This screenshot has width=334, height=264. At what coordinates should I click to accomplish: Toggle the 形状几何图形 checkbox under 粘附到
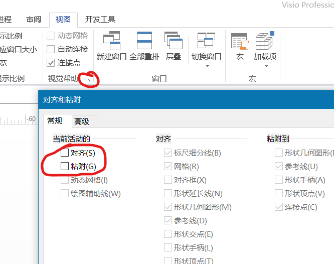click(279, 153)
